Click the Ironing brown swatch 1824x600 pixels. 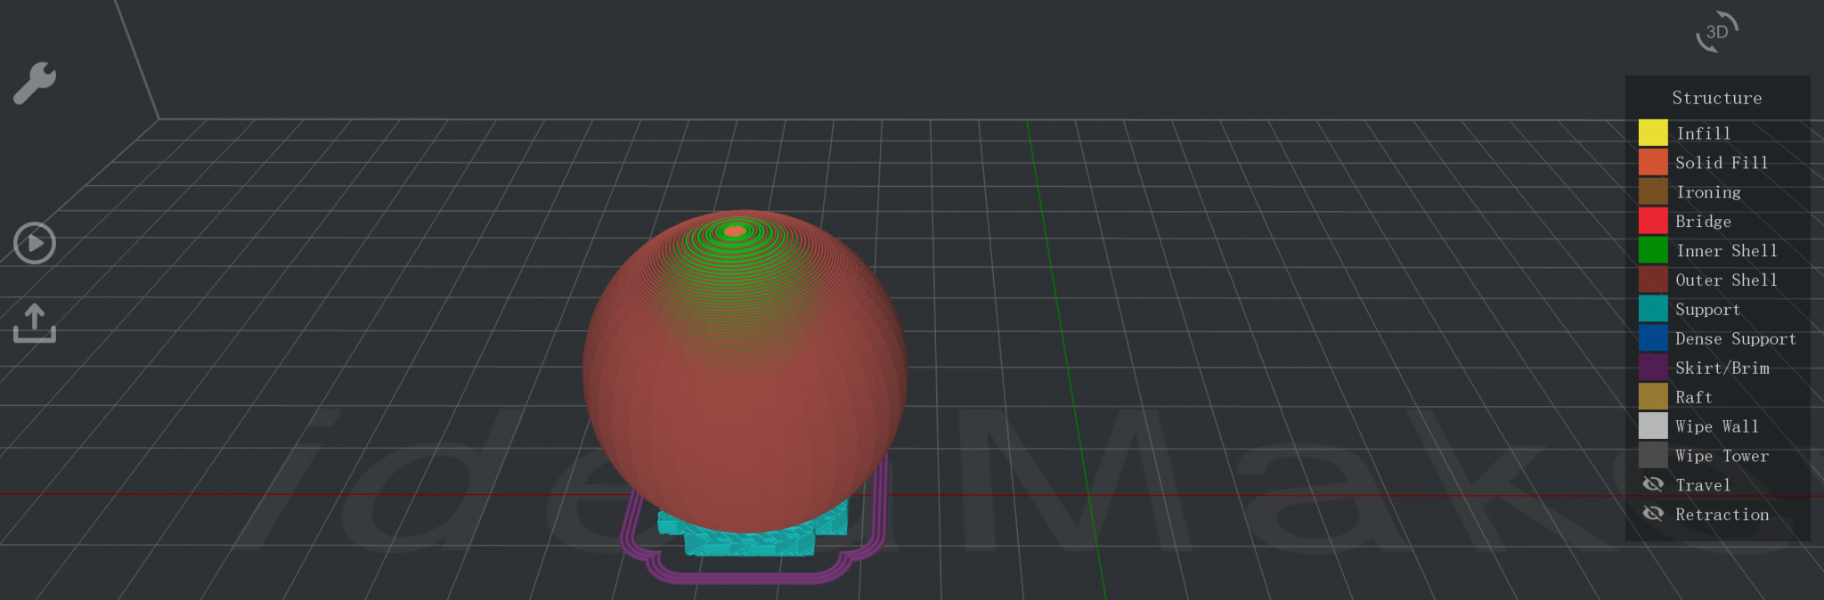pos(1653,191)
